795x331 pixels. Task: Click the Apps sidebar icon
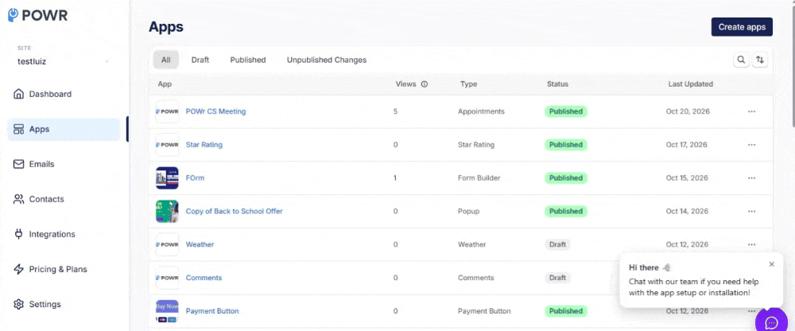(x=19, y=129)
